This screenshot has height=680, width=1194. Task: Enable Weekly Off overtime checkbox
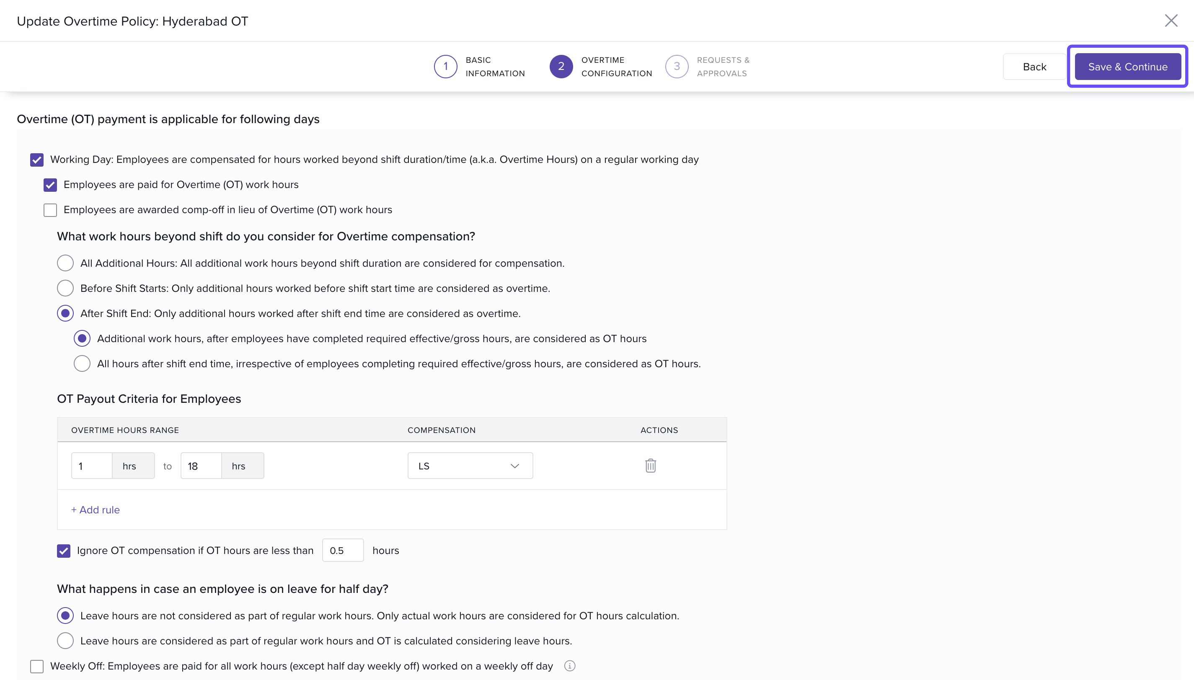click(37, 666)
